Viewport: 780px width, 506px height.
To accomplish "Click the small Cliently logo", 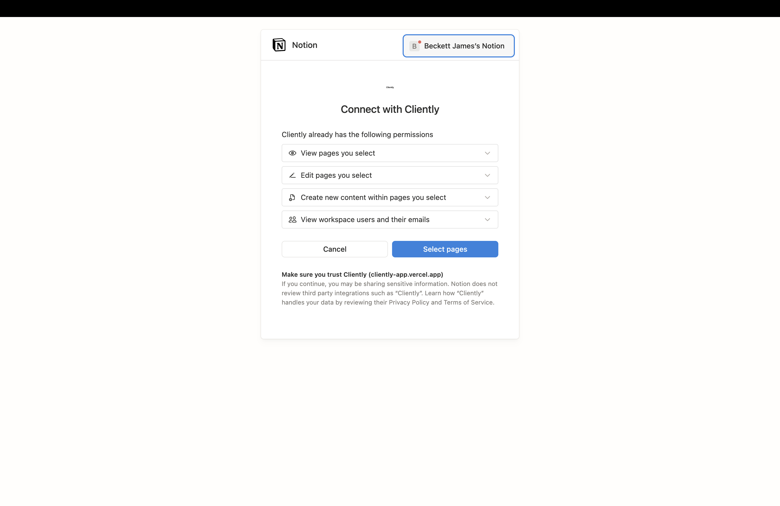I will [390, 87].
